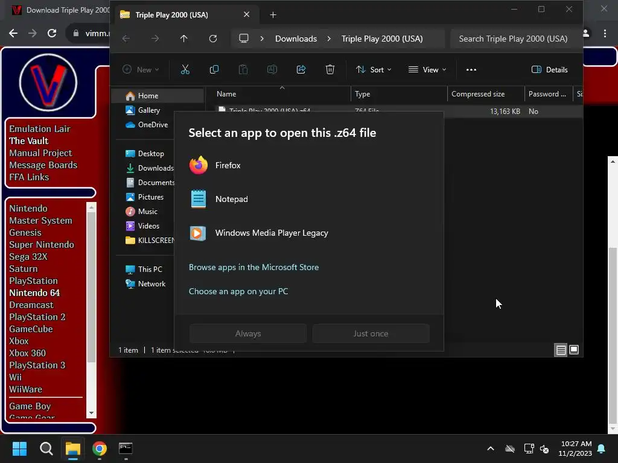This screenshot has width=618, height=463.
Task: Sort by Compressed size column header
Action: coord(486,94)
